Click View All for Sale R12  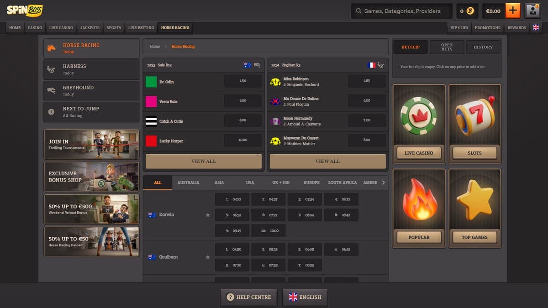pos(204,161)
